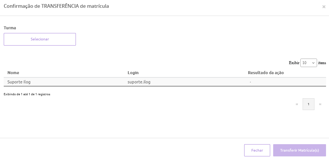Image resolution: width=329 pixels, height=159 pixels.
Task: Click the 'itens' label beside the dropdown
Action: (322, 63)
